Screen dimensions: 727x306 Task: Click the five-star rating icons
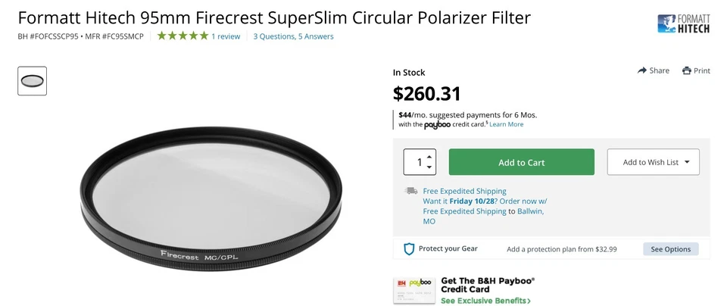point(183,36)
